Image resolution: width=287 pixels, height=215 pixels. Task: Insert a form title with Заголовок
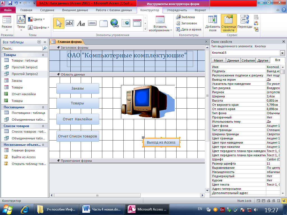[186, 23]
